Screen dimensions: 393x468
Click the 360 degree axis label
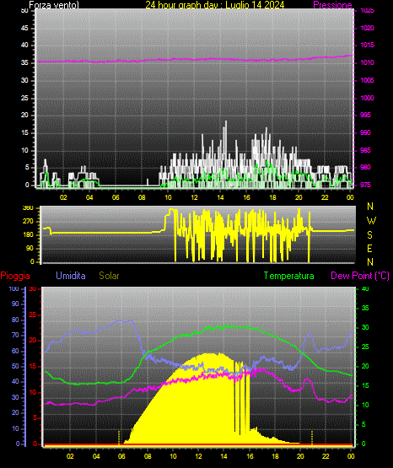click(x=28, y=208)
